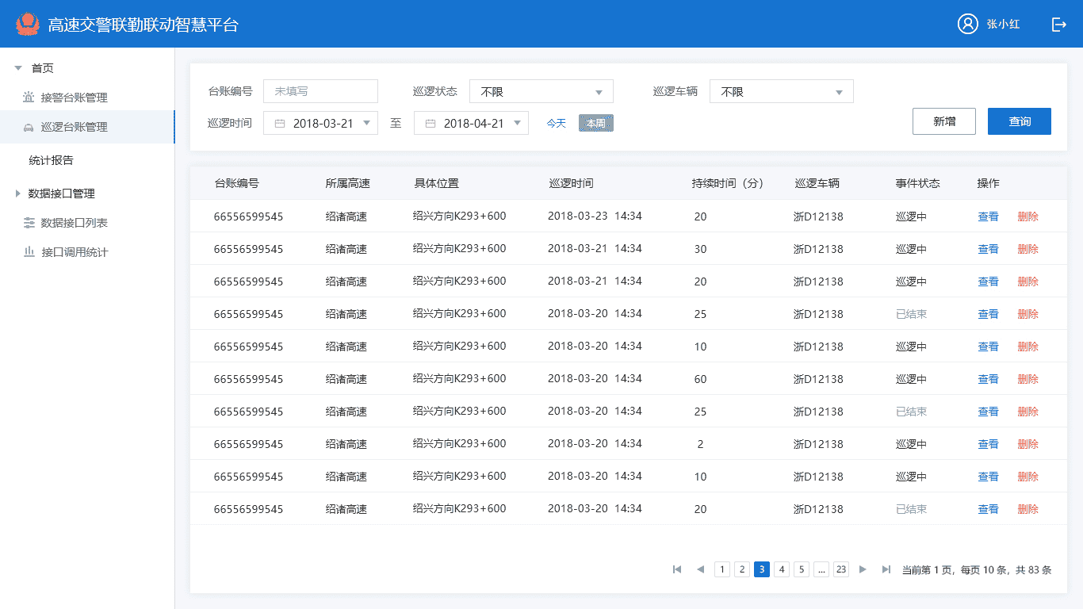The height and width of the screenshot is (609, 1083).
Task: Click 今天 quick date link
Action: pyautogui.click(x=556, y=123)
